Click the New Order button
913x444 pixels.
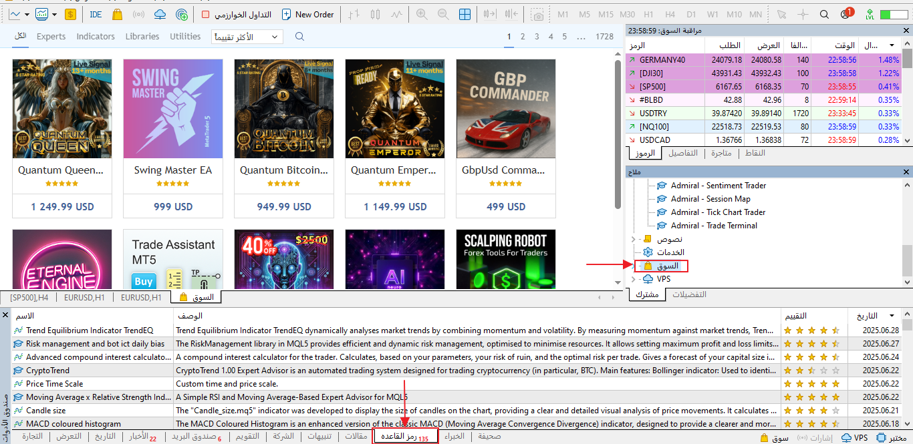point(306,14)
